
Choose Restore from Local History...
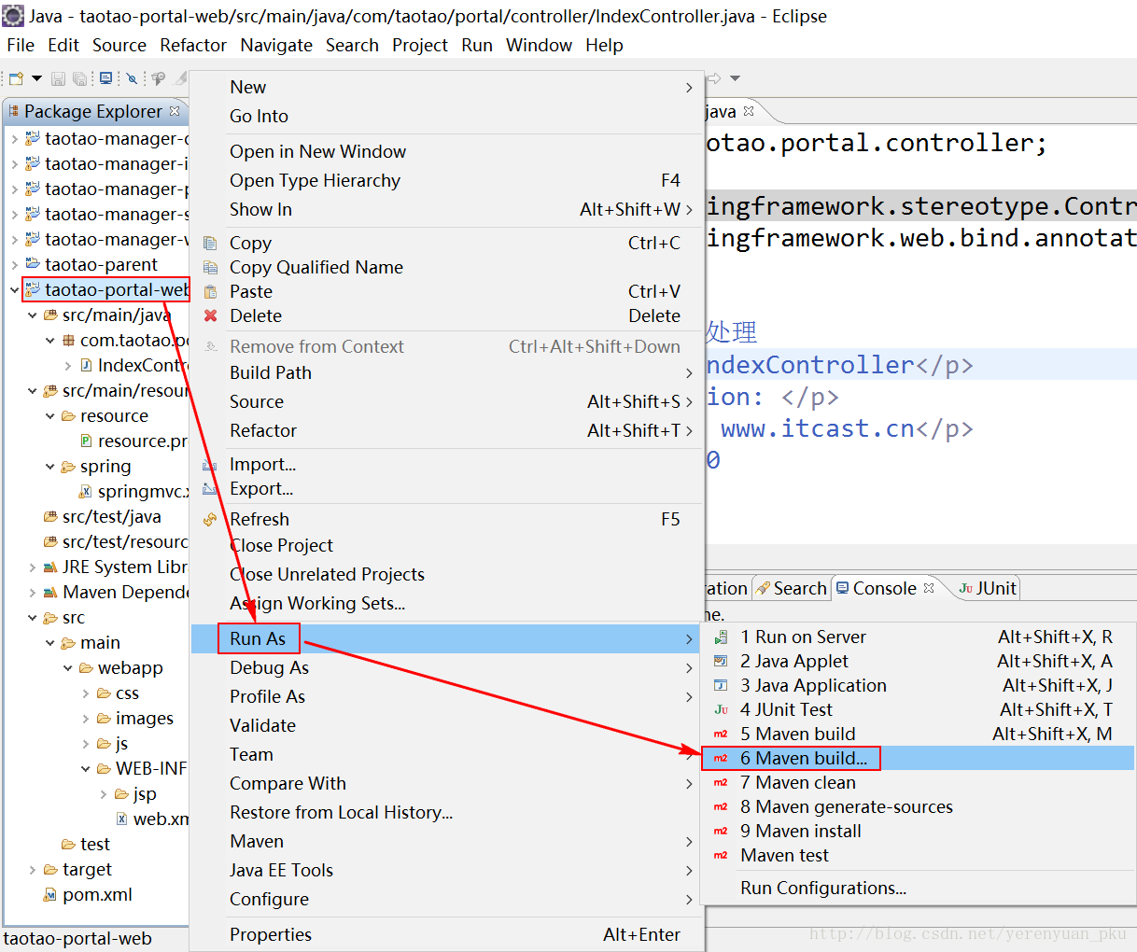coord(445,812)
